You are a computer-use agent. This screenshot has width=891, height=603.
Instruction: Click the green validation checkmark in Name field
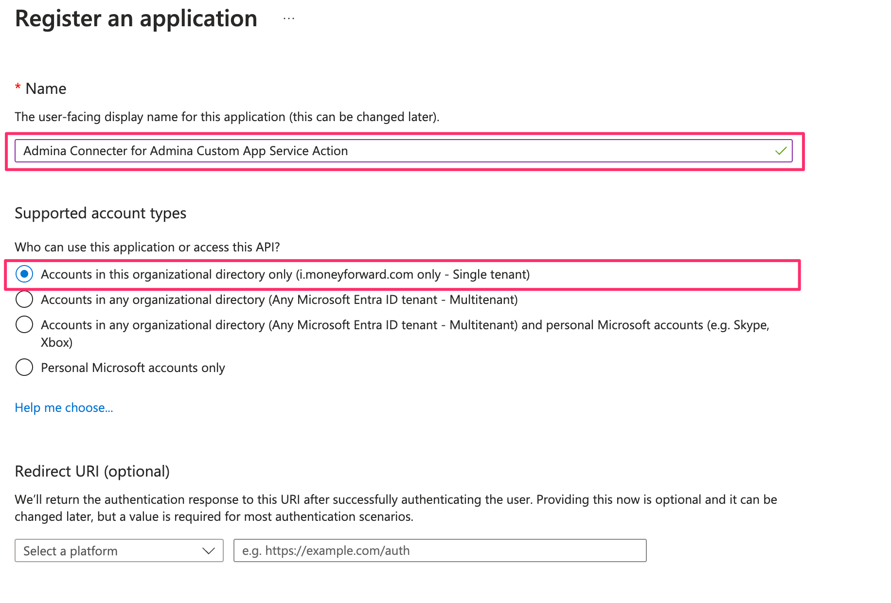point(781,151)
